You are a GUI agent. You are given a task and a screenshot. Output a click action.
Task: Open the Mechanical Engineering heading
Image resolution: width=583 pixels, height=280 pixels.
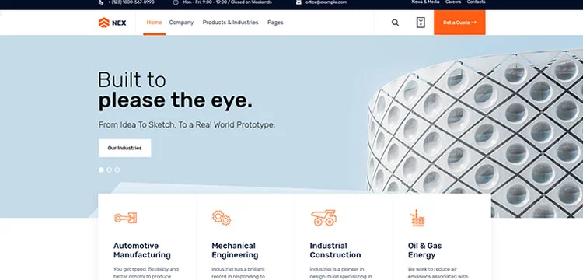[x=235, y=250]
